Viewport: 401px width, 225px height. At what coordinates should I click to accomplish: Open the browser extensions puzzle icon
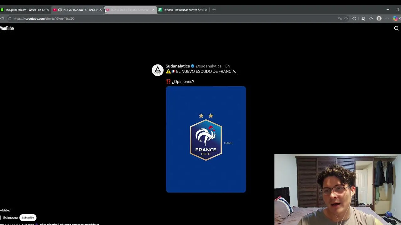pyautogui.click(x=354, y=19)
